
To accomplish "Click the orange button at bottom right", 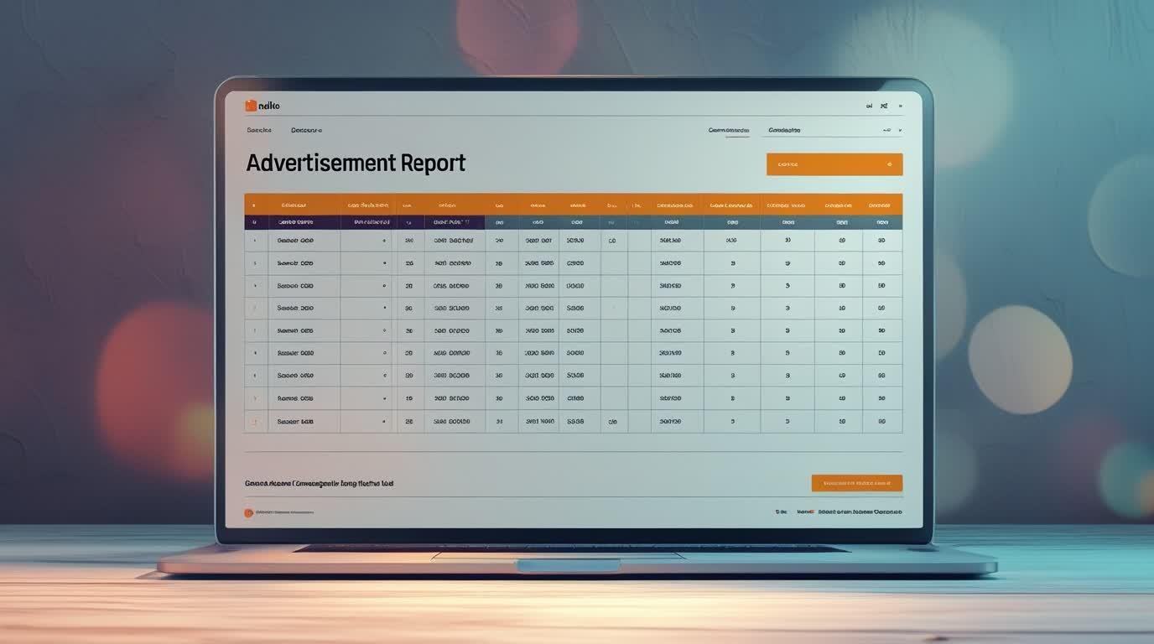I will click(x=856, y=483).
